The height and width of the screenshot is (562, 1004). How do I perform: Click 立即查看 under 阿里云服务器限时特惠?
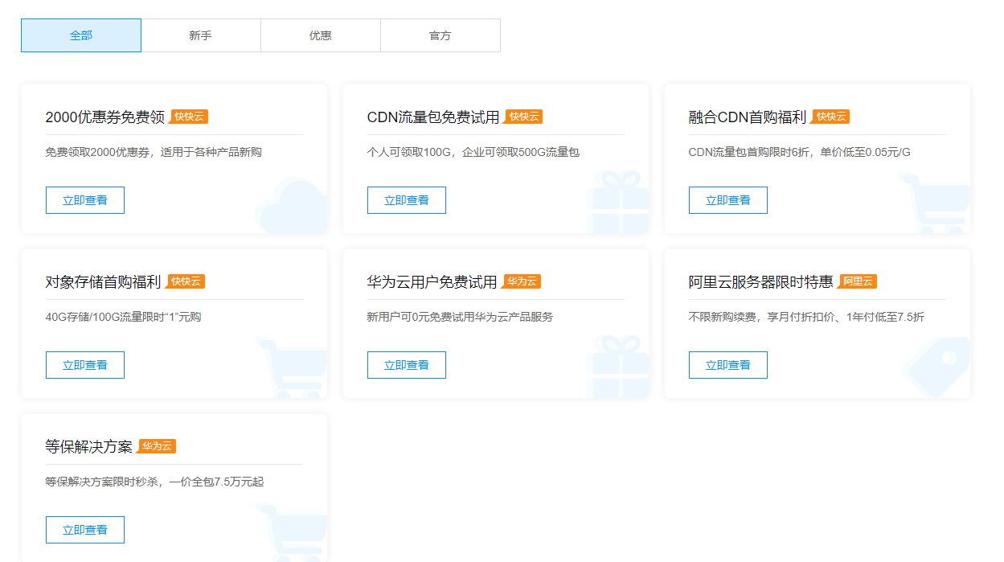[728, 365]
